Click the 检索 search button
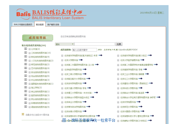 119,44
